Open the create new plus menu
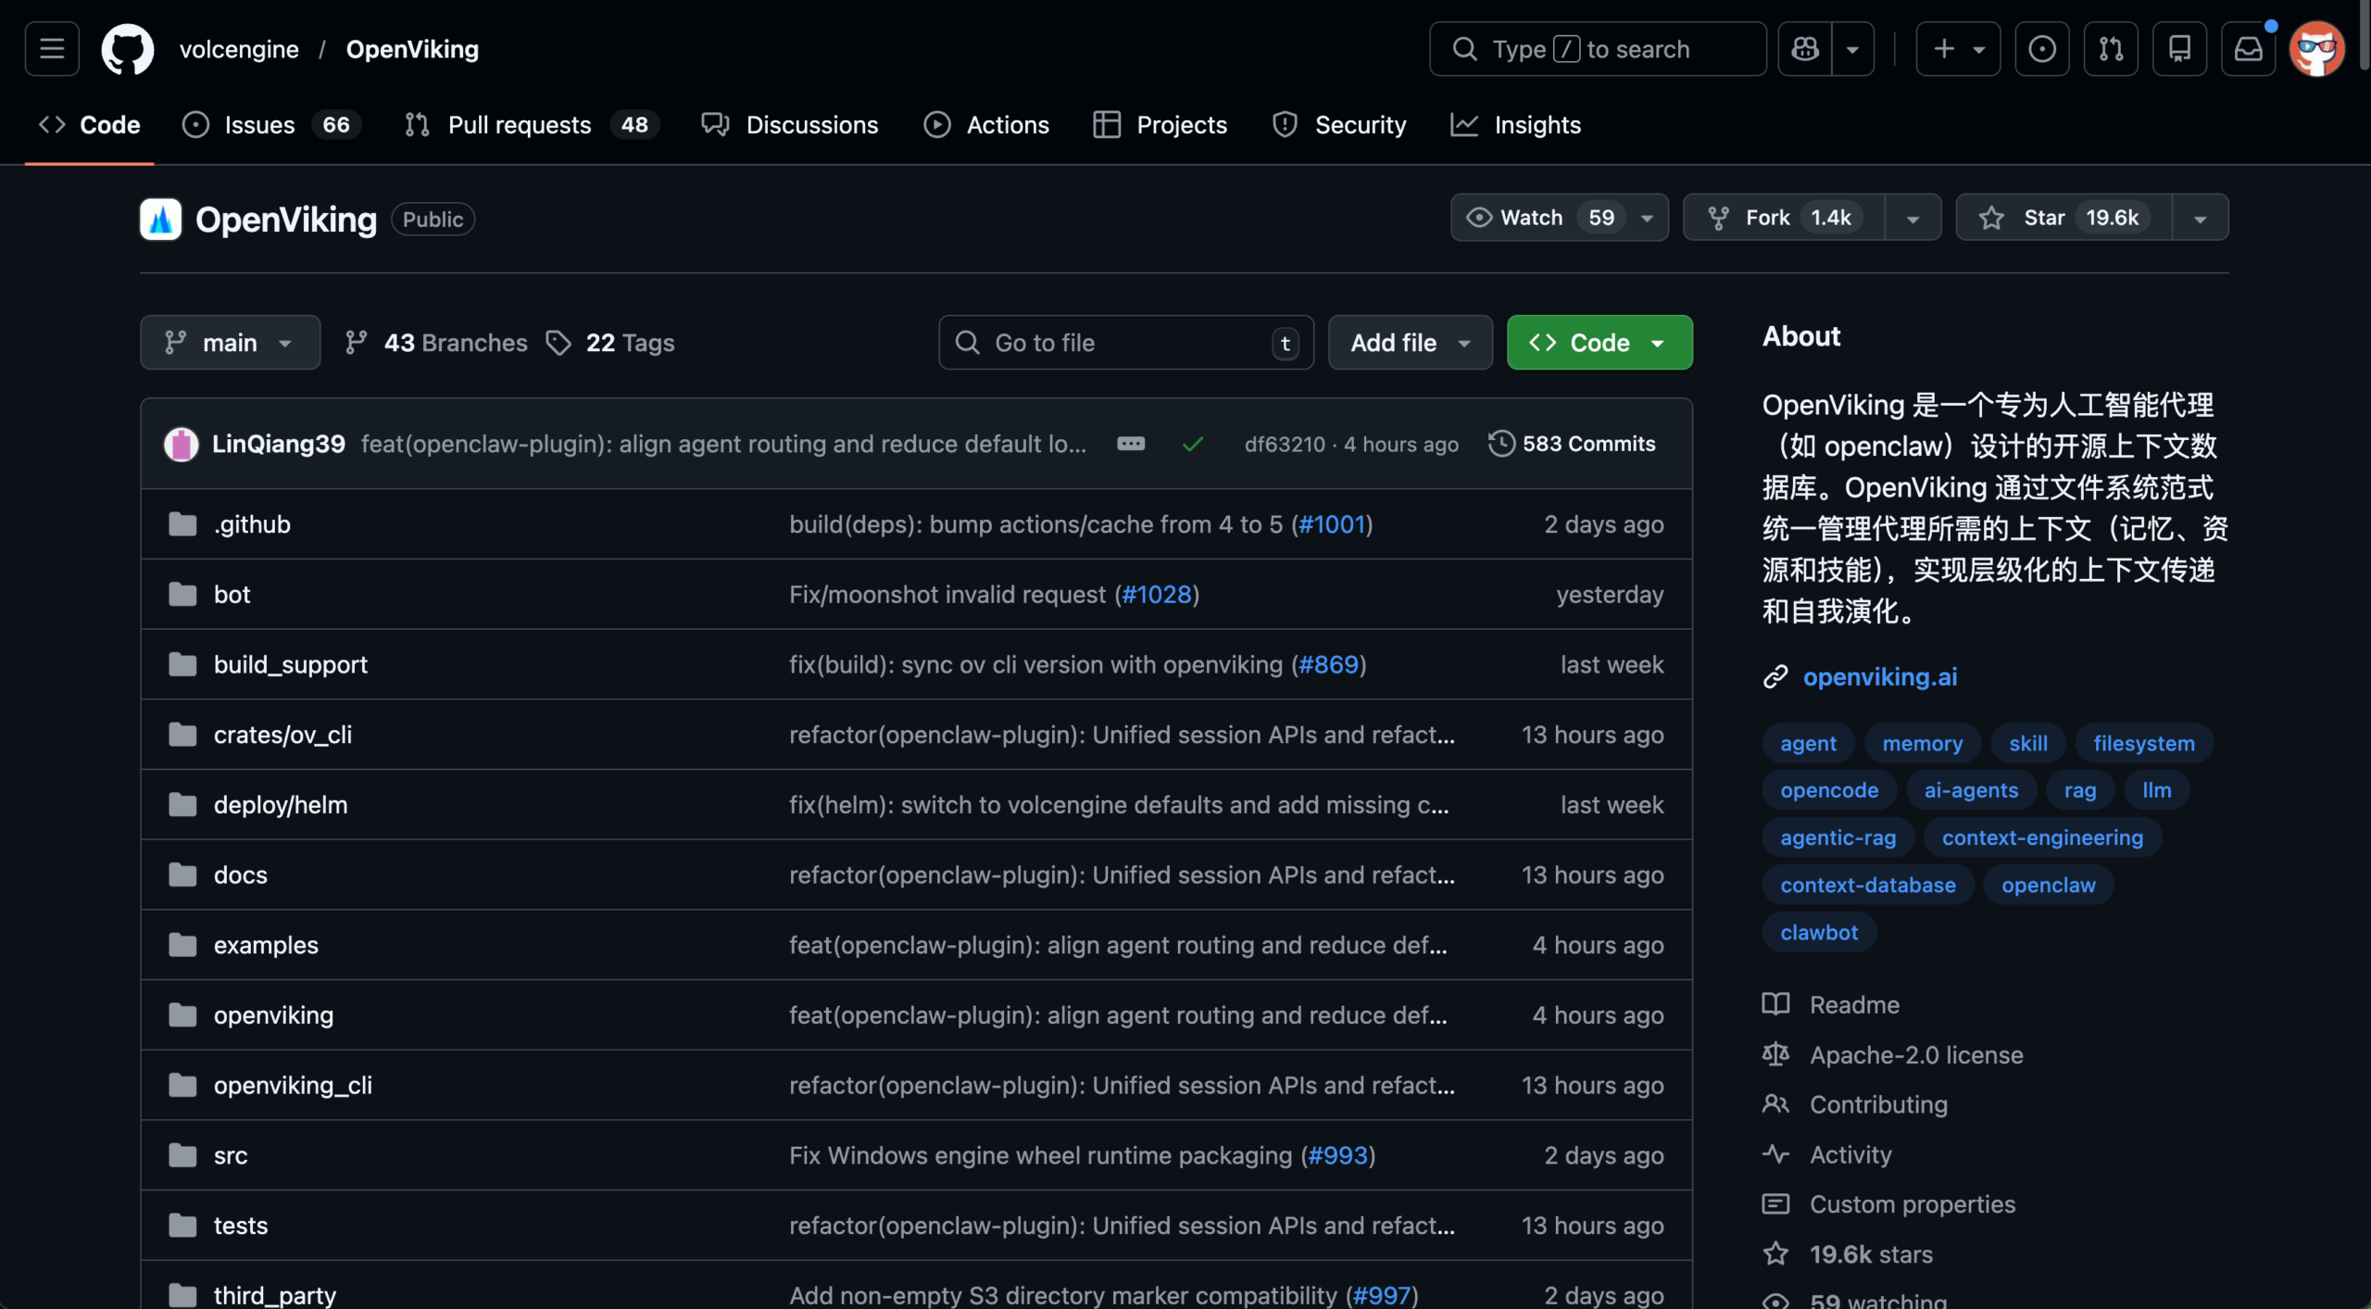 point(1957,48)
